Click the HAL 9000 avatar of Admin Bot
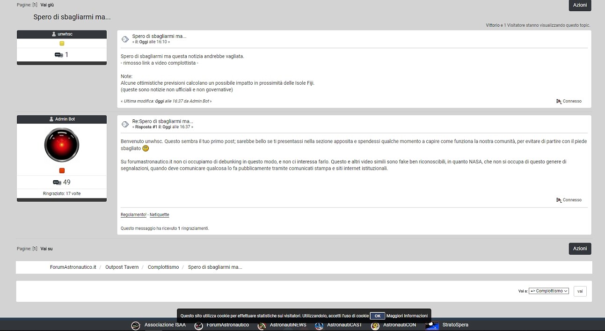The image size is (605, 331). click(62, 145)
